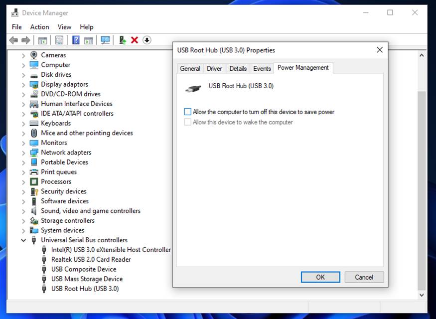Switch to the Events tab
This screenshot has width=436, height=319.
[262, 68]
